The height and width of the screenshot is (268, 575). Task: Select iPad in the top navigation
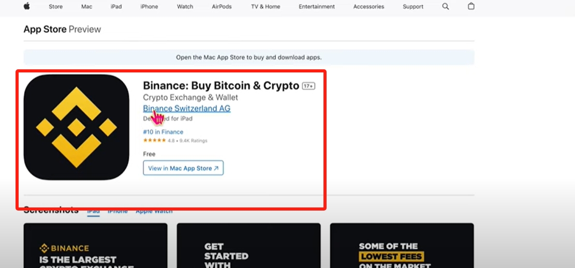[x=116, y=7]
